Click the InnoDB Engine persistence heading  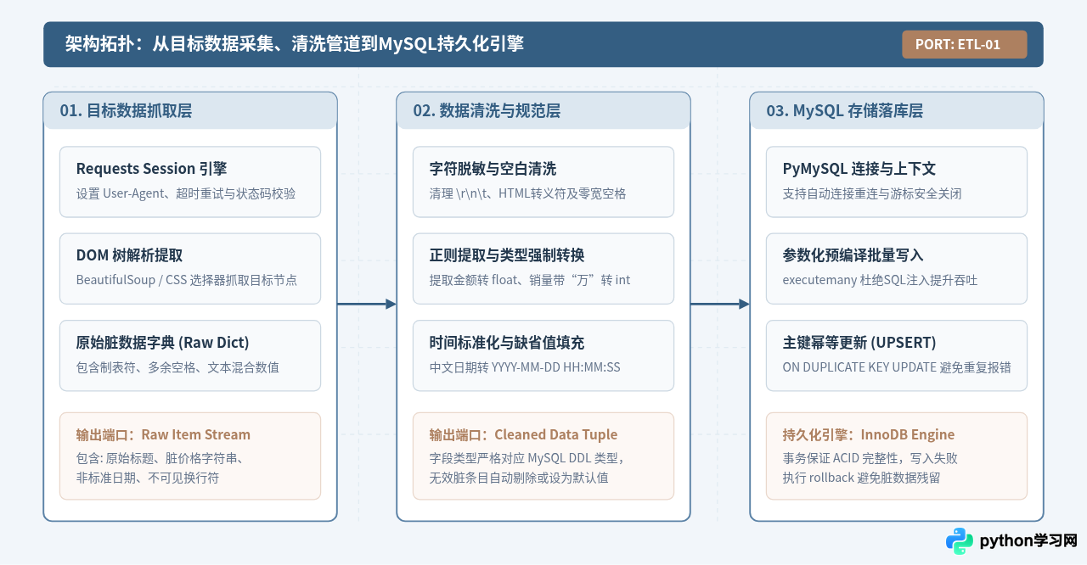point(869,434)
